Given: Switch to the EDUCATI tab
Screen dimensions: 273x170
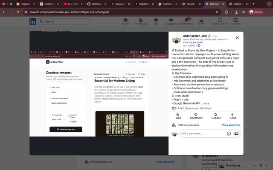Looking at the screenshot, I should 191,4.
